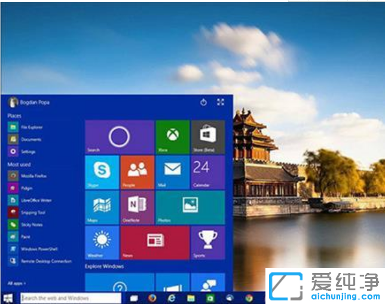Launch the Xbox tile
Image resolution: width=385 pixels, height=304 pixels.
(173, 137)
